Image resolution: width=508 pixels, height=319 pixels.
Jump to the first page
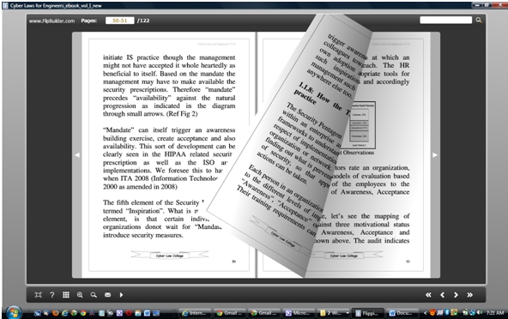coord(428,295)
